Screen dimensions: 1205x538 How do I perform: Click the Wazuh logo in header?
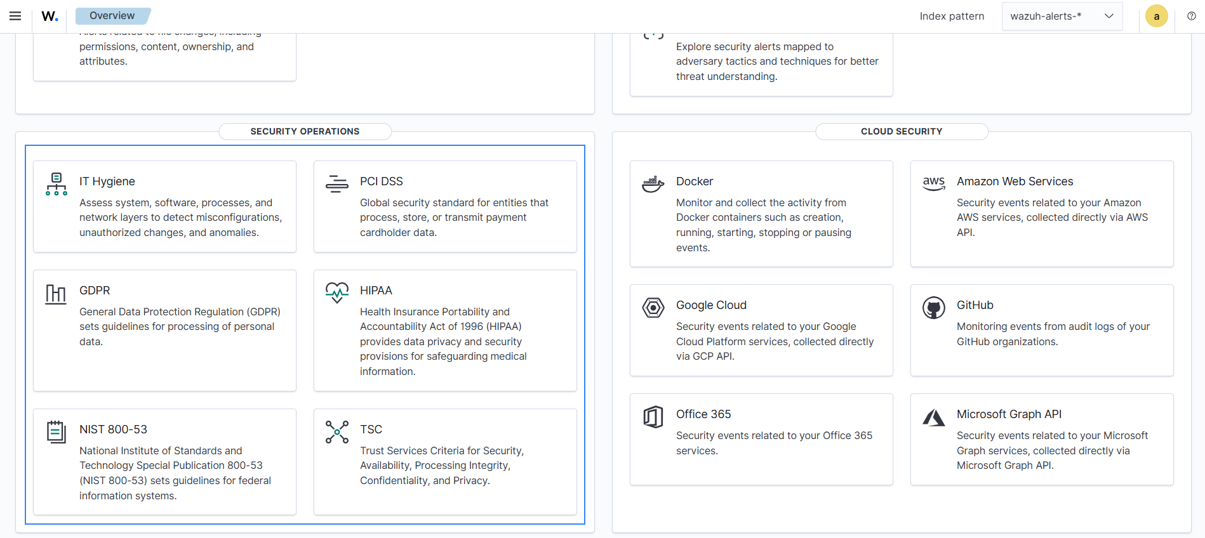click(x=50, y=16)
